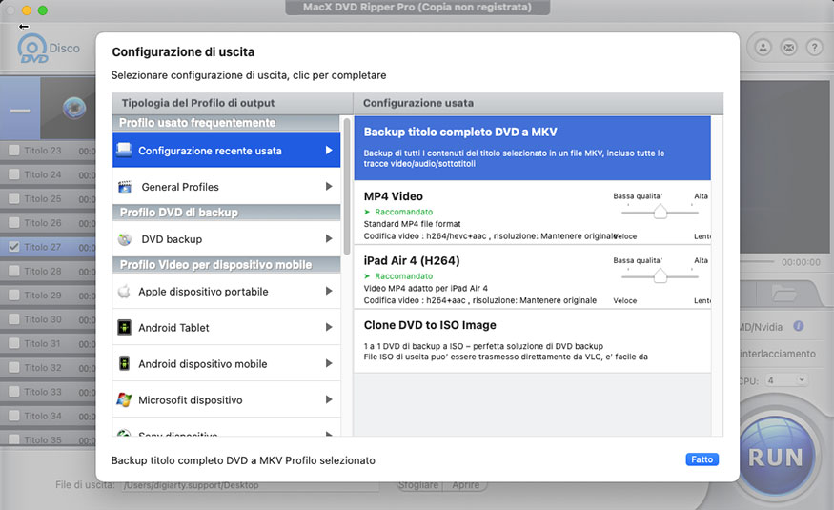The width and height of the screenshot is (834, 510).
Task: Click the Apple dispositivo portabile icon
Action: pyautogui.click(x=124, y=292)
